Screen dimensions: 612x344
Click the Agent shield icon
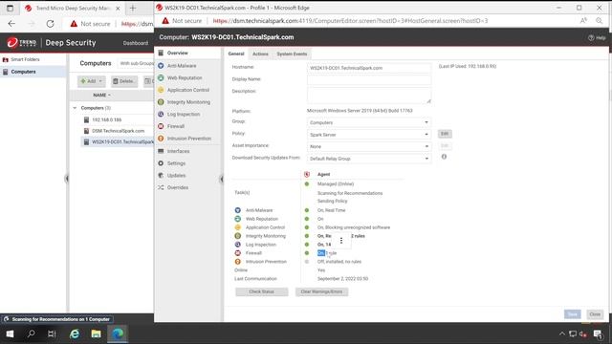(307, 174)
